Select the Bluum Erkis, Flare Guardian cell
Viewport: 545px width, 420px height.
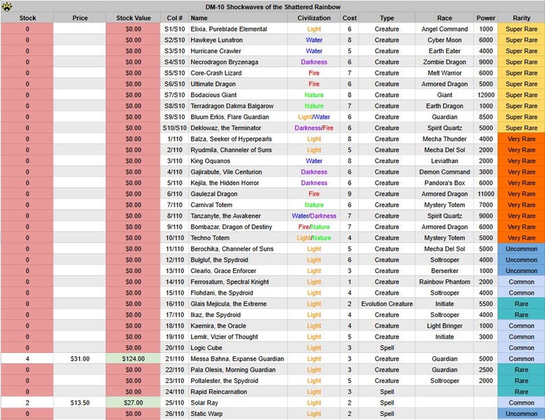click(x=238, y=117)
